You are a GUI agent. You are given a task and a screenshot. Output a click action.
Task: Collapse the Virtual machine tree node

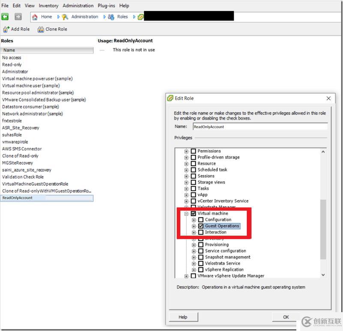tap(186, 214)
